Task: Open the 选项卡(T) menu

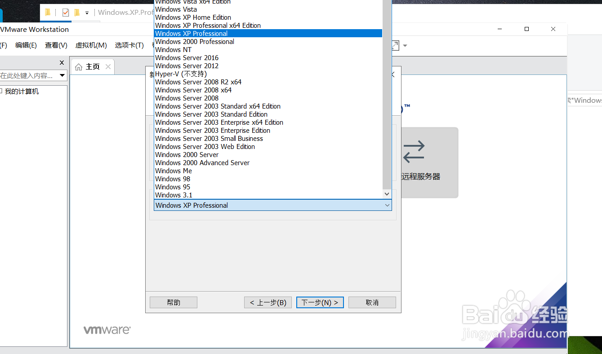Action: (129, 45)
